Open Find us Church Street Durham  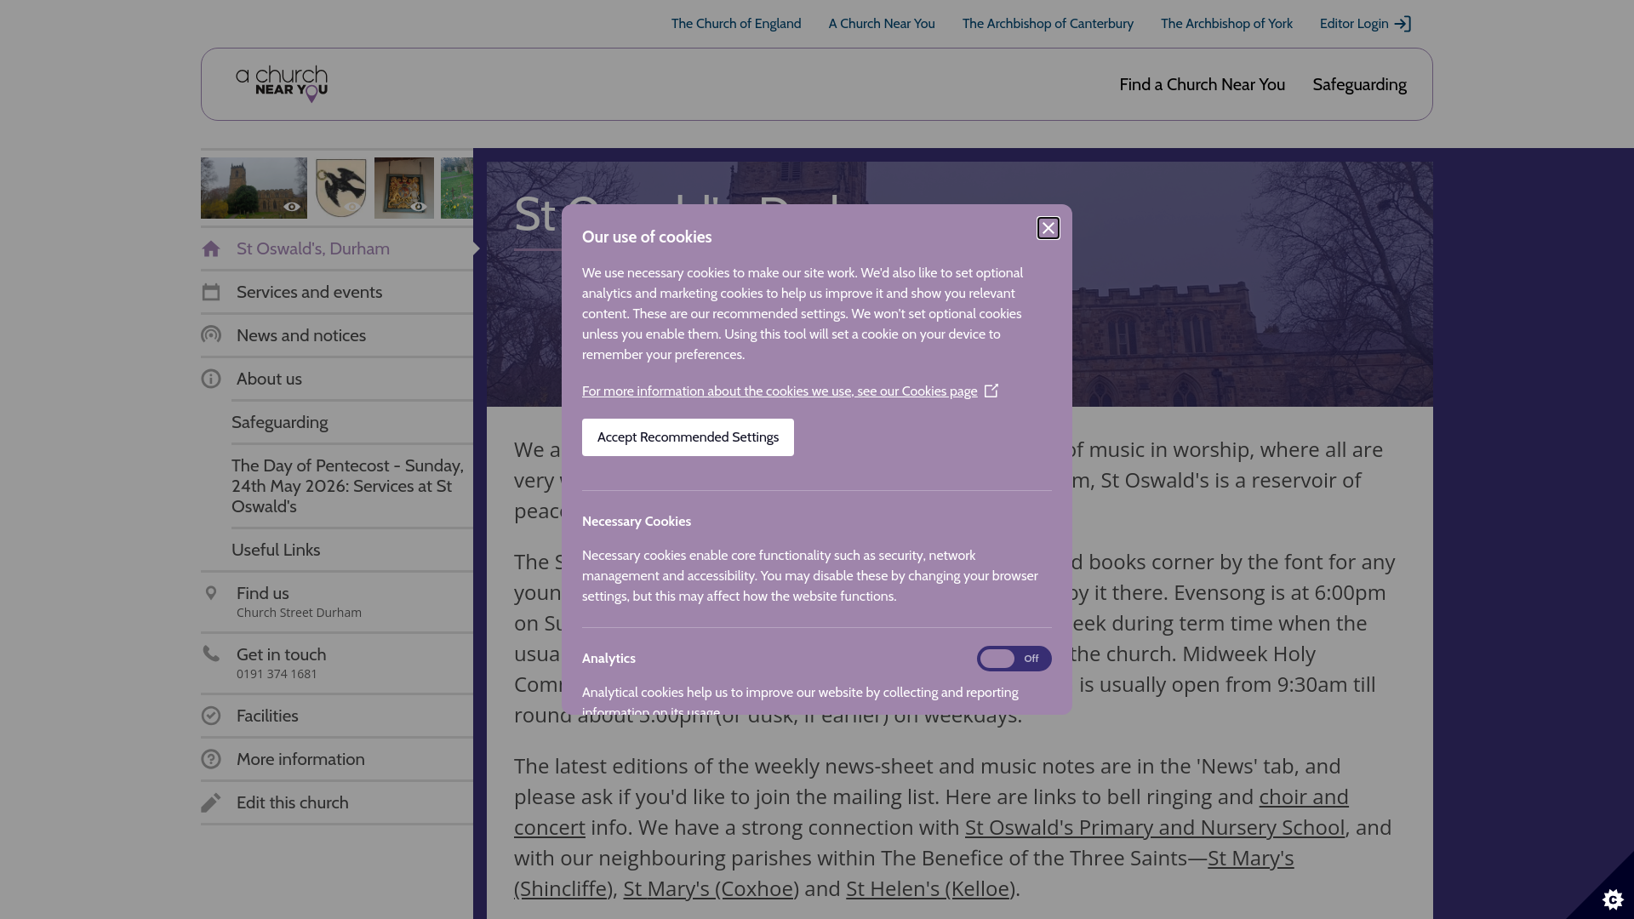coord(337,602)
